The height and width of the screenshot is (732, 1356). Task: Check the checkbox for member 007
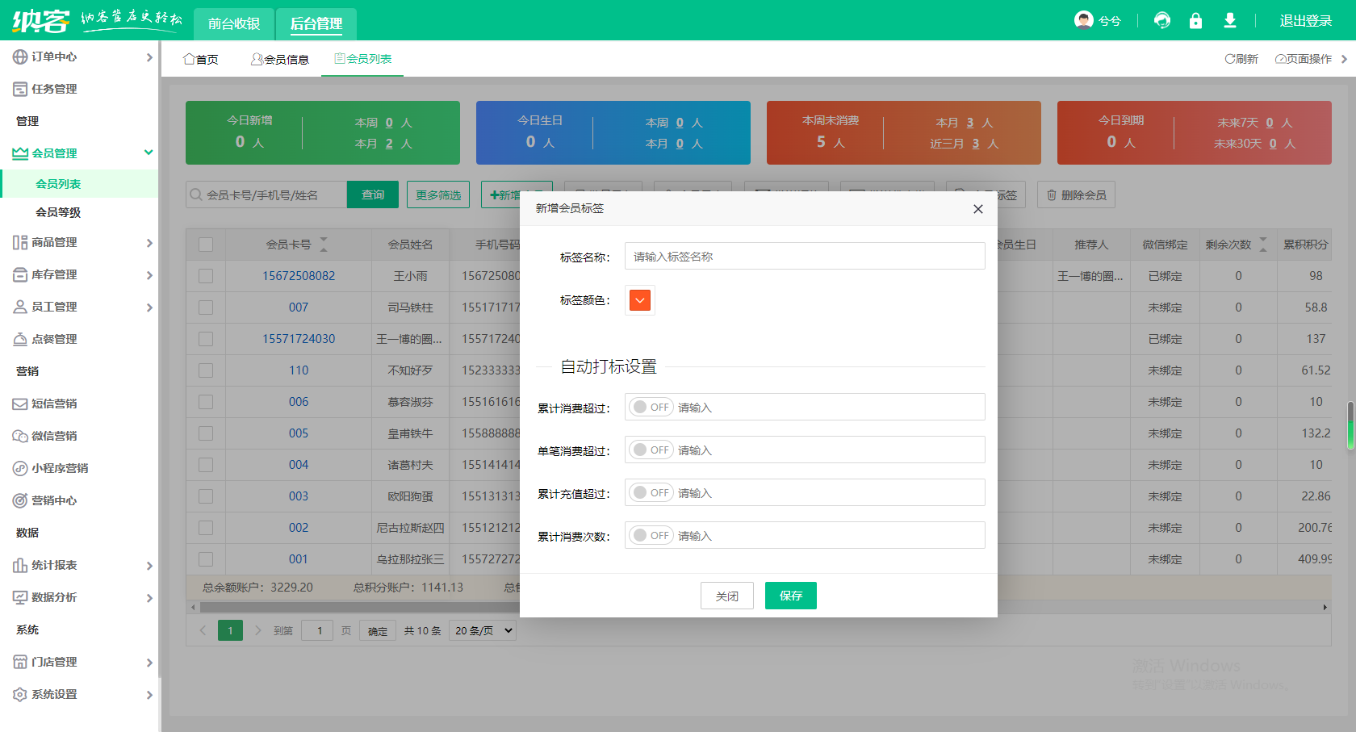tap(206, 307)
